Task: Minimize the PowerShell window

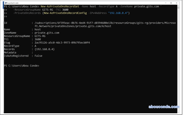Action: click(164, 3)
